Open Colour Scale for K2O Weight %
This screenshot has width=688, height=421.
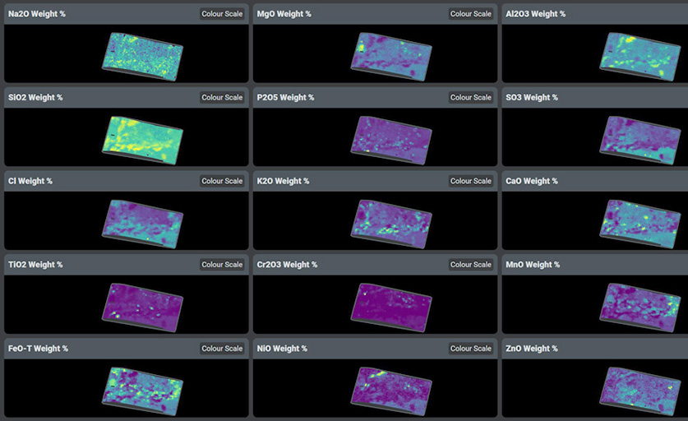click(x=471, y=181)
